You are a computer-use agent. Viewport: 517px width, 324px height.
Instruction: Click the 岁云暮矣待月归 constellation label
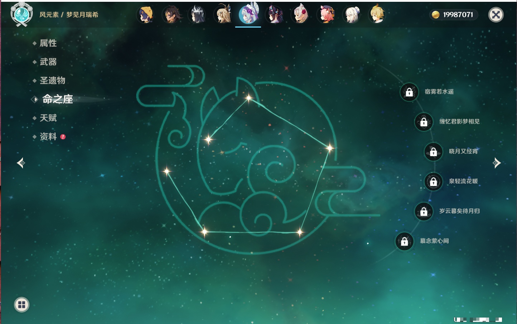[x=459, y=211]
